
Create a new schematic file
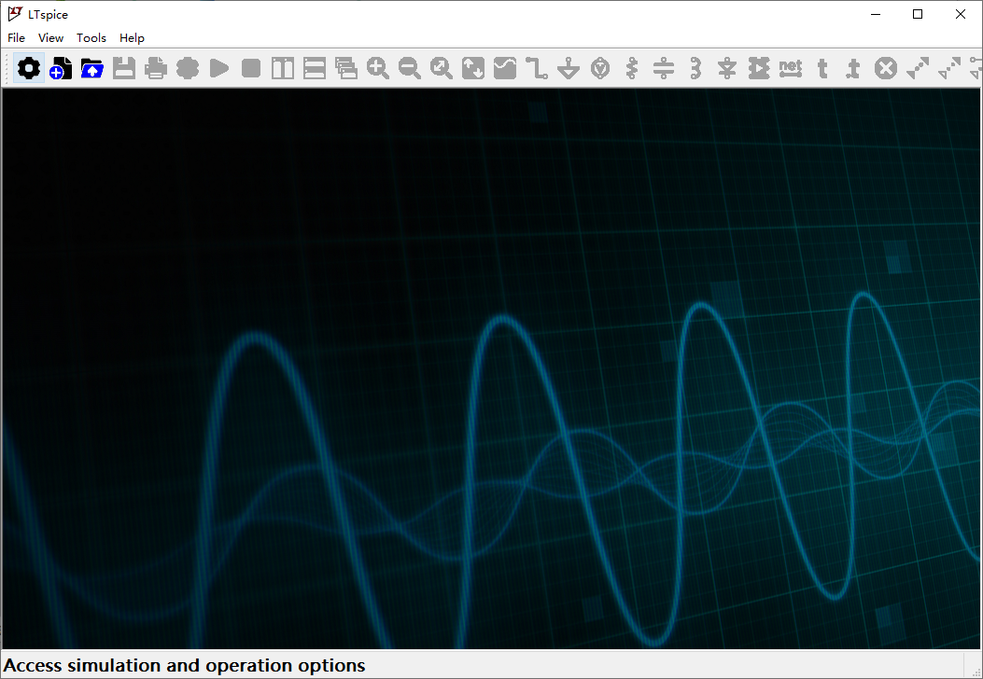[x=61, y=68]
